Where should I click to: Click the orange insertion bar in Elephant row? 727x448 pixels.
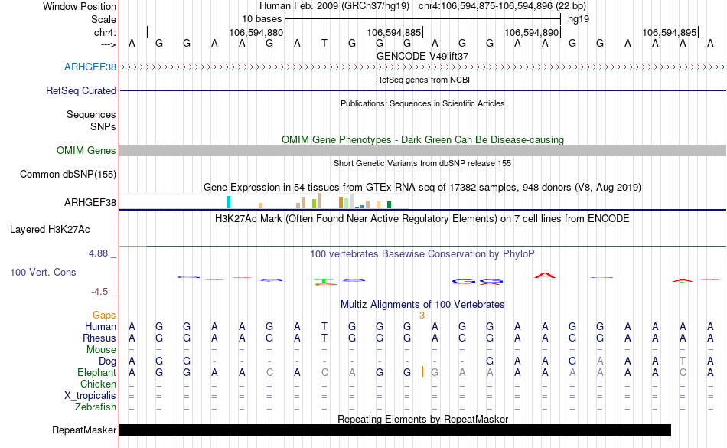pyautogui.click(x=422, y=371)
